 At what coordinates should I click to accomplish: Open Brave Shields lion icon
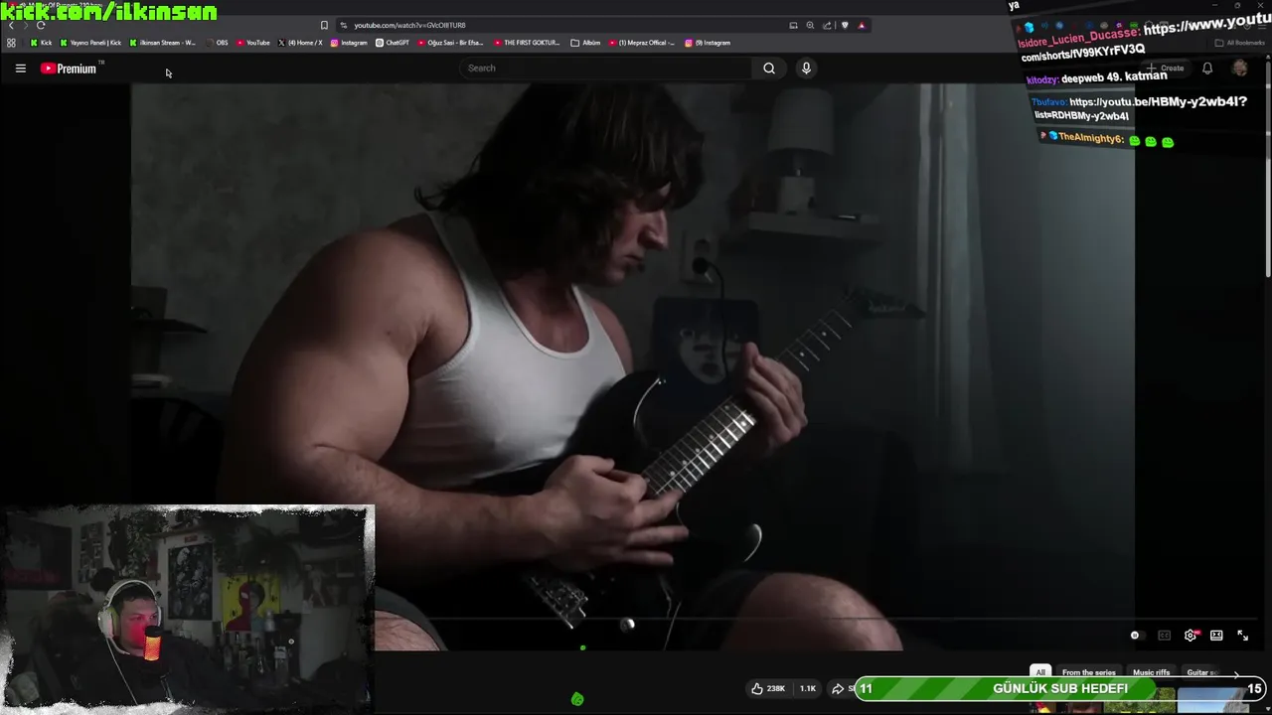click(845, 25)
